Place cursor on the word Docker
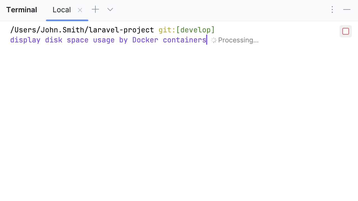 click(145, 40)
